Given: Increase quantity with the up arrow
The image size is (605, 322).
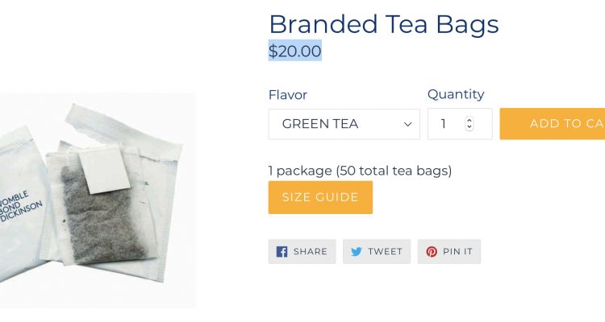Looking at the screenshot, I should 469,120.
